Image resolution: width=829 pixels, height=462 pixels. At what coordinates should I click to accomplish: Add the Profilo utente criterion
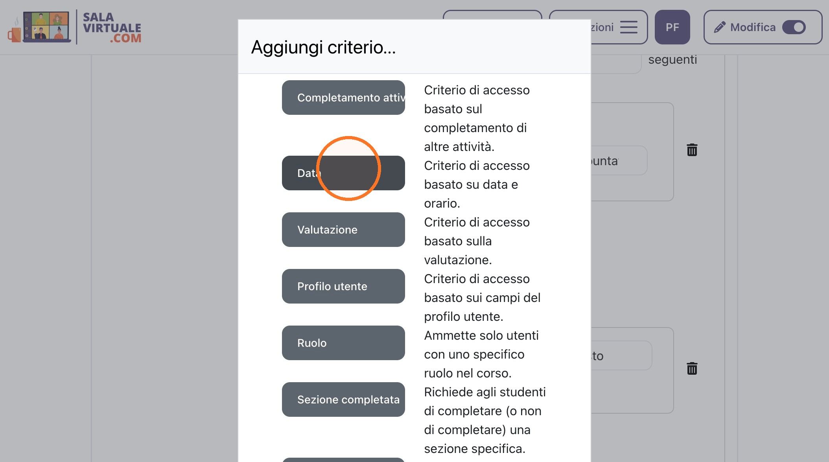click(343, 286)
